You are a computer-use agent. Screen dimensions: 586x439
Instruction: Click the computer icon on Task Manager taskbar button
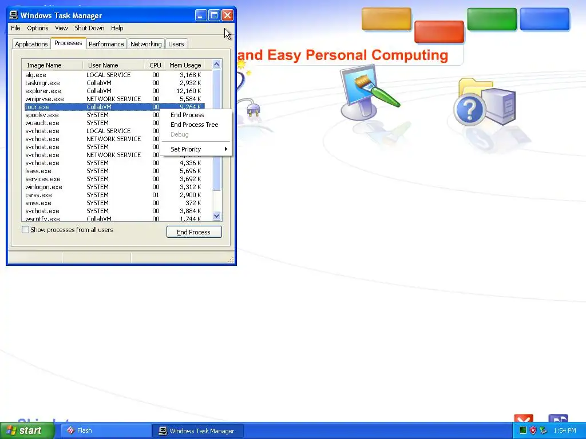tap(163, 431)
